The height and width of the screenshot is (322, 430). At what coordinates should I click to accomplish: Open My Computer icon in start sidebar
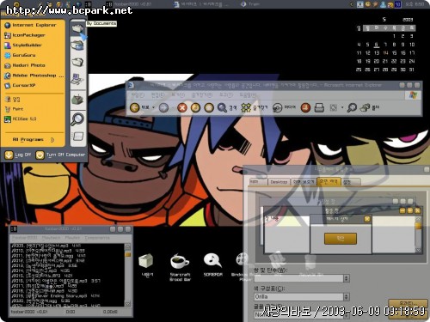click(77, 79)
